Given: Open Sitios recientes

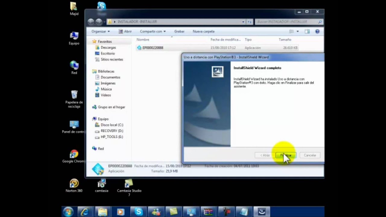Looking at the screenshot, I should [112, 60].
